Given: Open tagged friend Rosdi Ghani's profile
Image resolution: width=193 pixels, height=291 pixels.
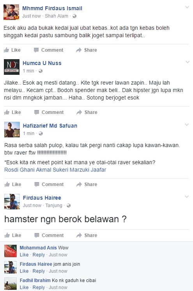Looking at the screenshot, I should 19,170.
